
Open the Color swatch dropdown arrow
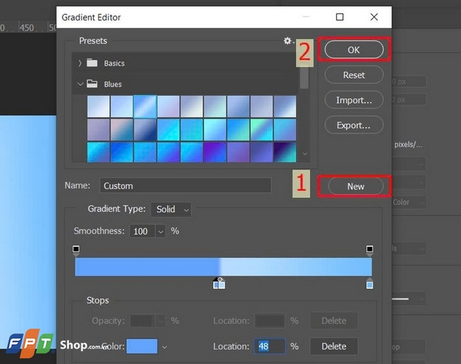pyautogui.click(x=164, y=347)
